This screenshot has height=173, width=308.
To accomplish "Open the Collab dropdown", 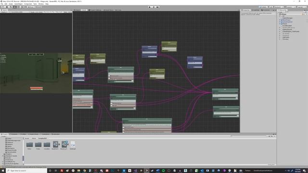I will coord(263,7).
